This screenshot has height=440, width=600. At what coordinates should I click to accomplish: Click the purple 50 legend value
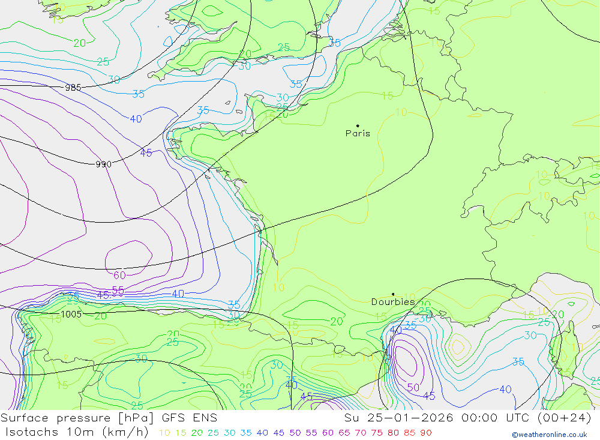coord(295,433)
